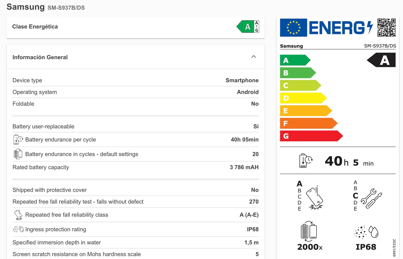Click the QR code on energy label
This screenshot has height=259, width=403.
click(386, 27)
